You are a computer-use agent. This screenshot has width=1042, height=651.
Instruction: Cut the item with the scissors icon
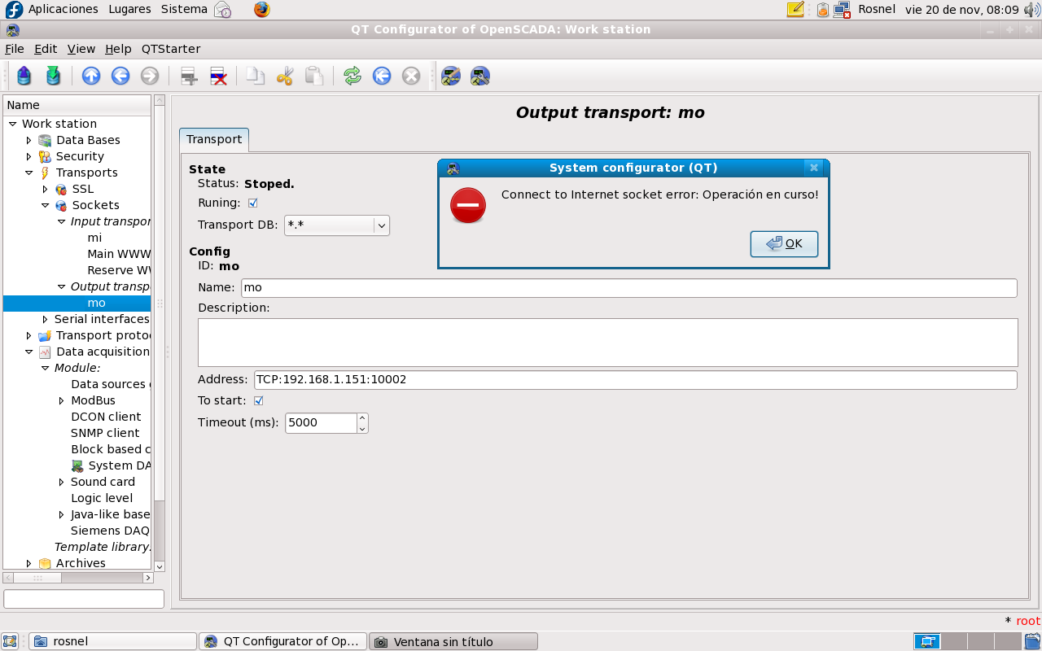pyautogui.click(x=284, y=76)
